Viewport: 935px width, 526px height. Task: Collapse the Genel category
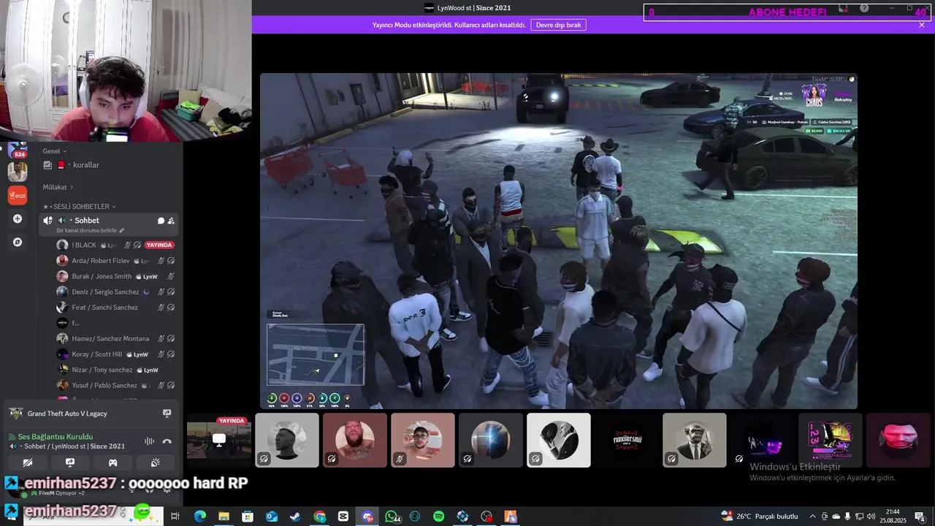coord(55,151)
